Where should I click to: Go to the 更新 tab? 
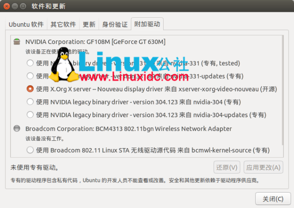89,24
